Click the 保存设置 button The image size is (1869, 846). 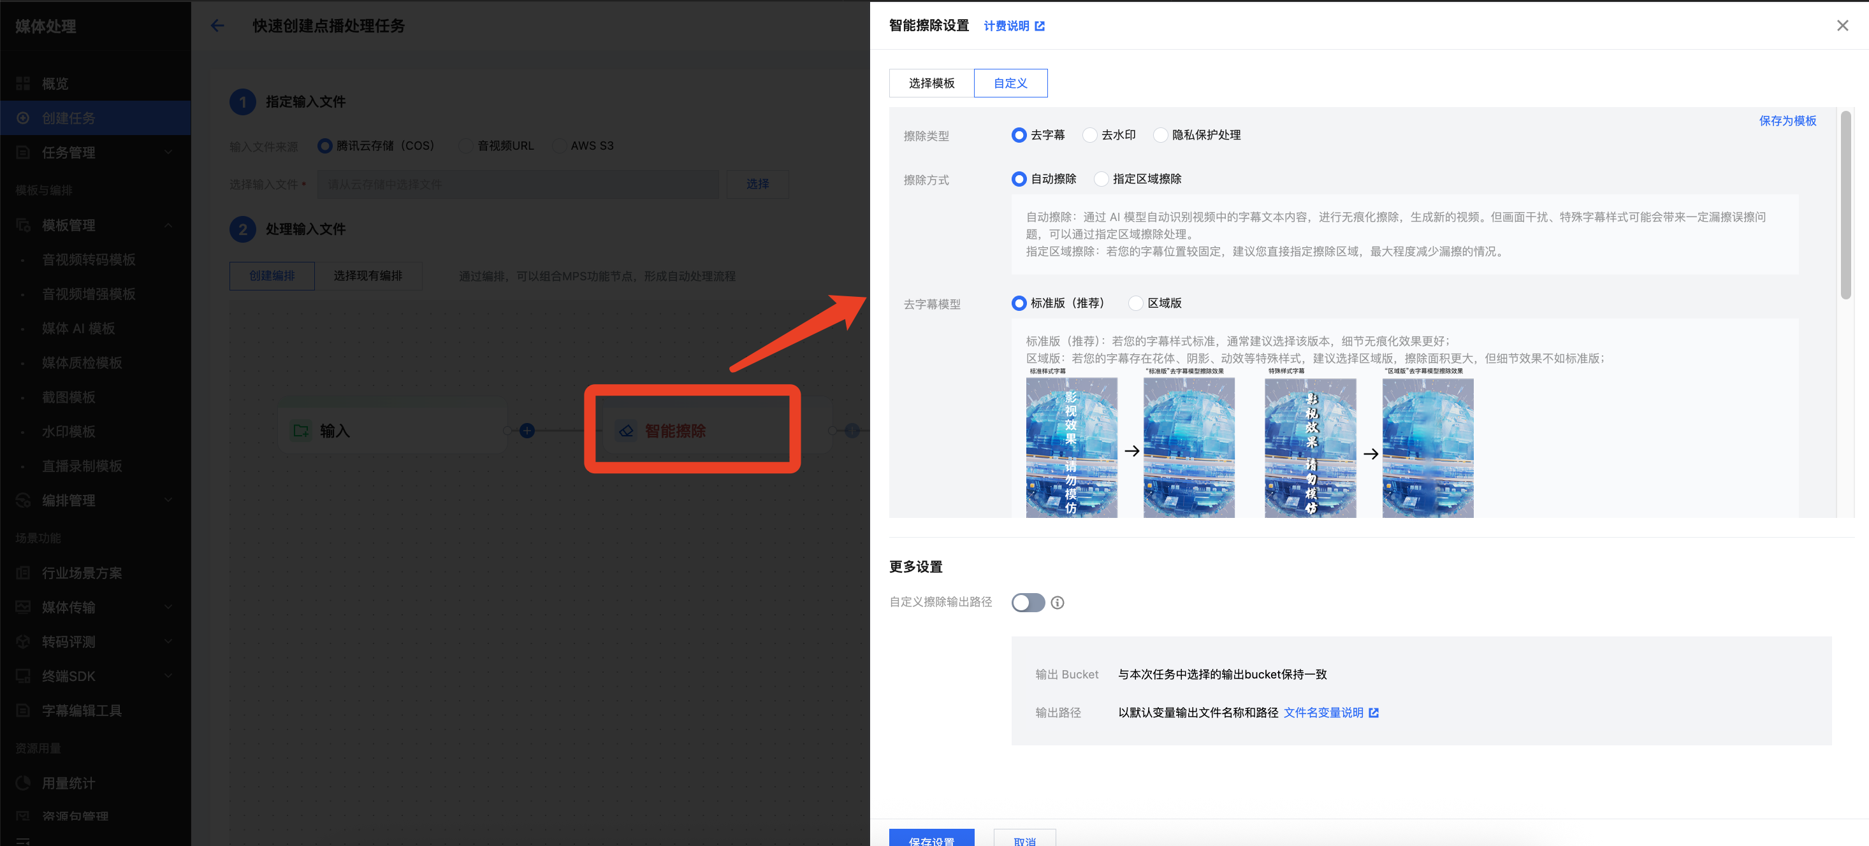[931, 838]
